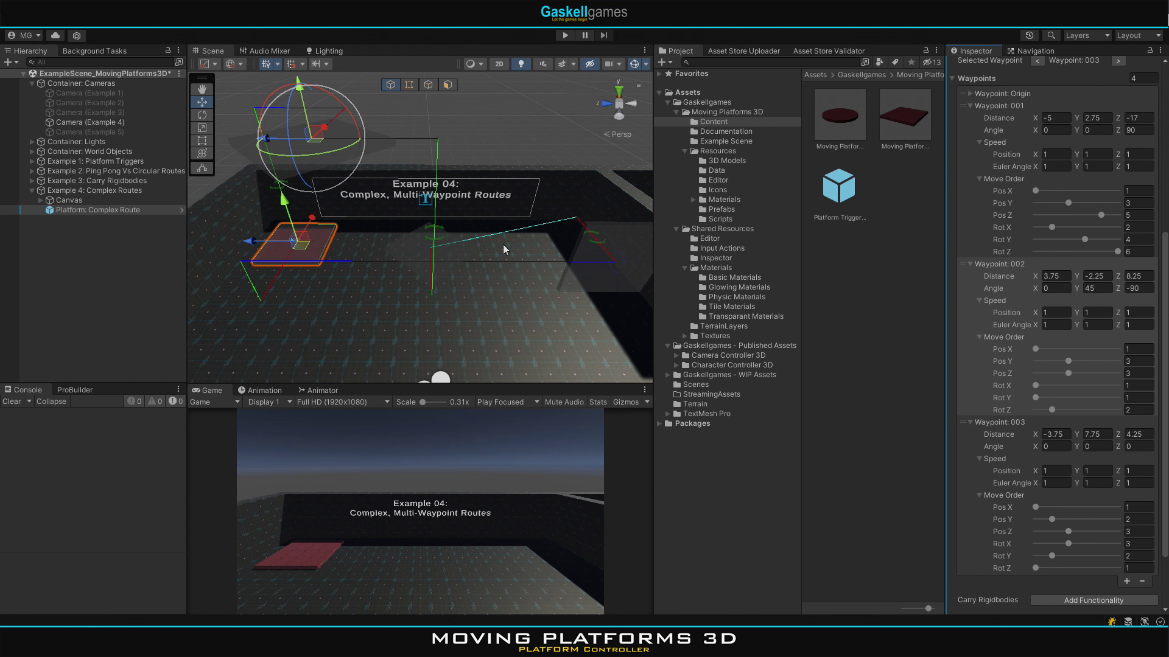Open the Layout dropdown
This screenshot has width=1169, height=657.
(x=1139, y=35)
